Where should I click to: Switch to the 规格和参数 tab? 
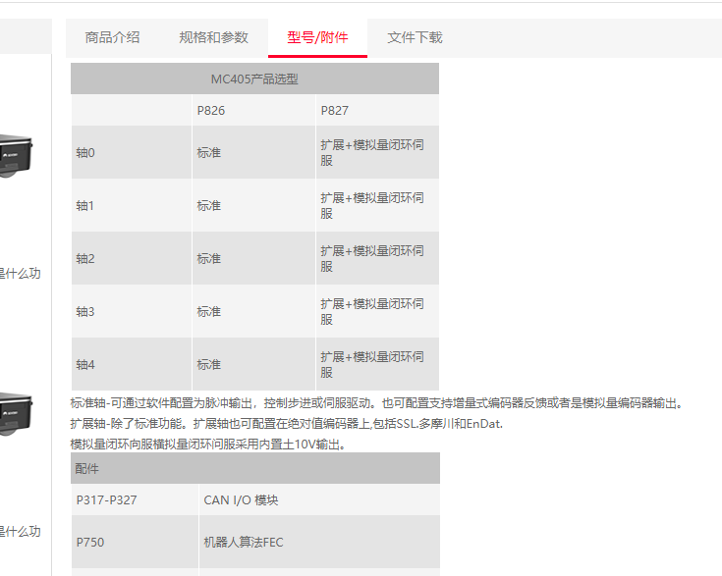pyautogui.click(x=213, y=37)
